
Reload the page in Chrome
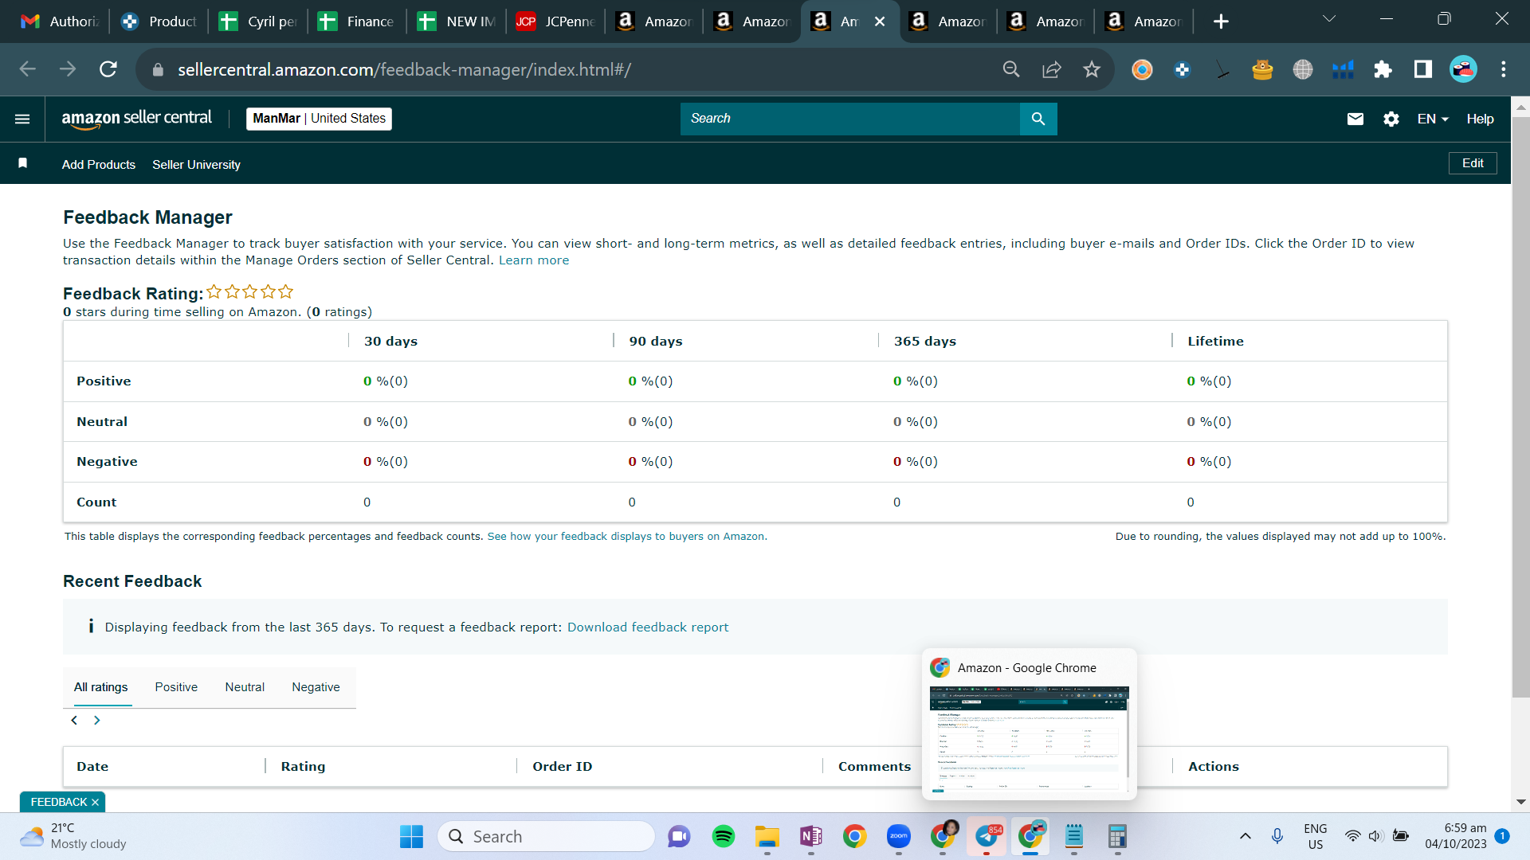[x=108, y=69]
